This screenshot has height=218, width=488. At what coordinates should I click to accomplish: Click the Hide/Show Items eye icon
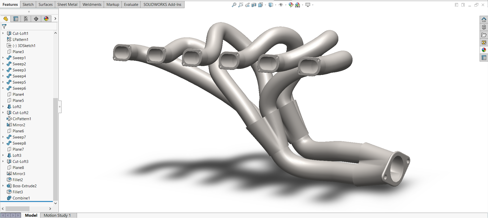pyautogui.click(x=281, y=5)
